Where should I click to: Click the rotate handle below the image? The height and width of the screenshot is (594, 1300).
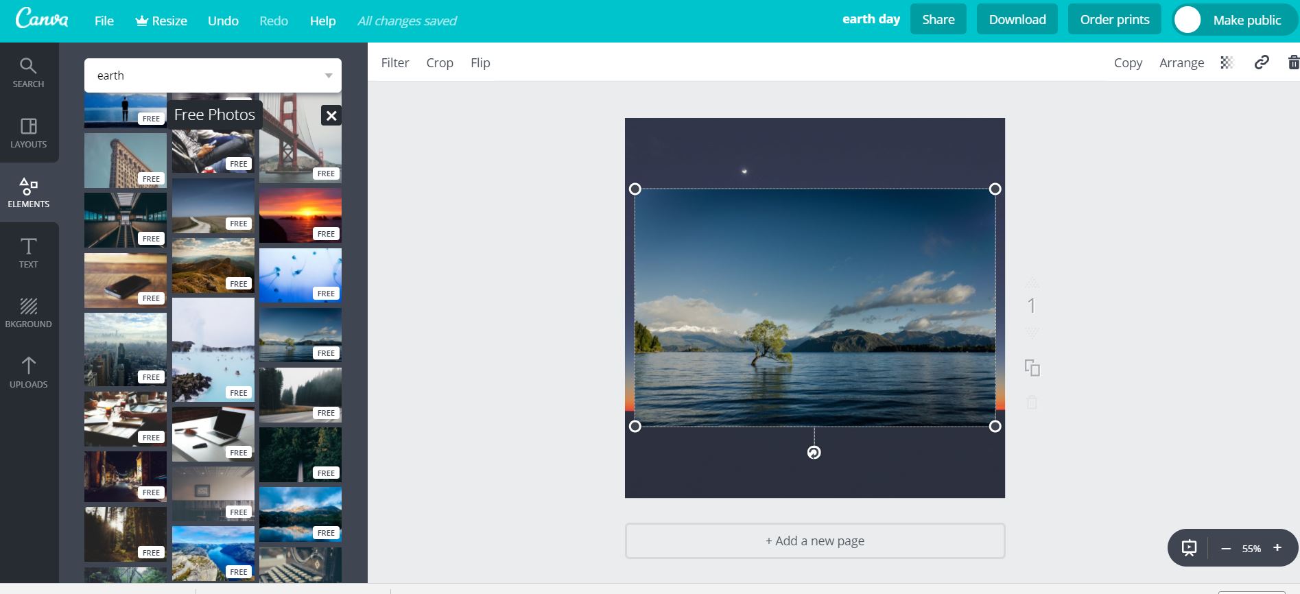(x=814, y=453)
